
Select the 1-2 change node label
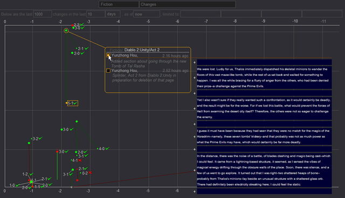click(25, 174)
